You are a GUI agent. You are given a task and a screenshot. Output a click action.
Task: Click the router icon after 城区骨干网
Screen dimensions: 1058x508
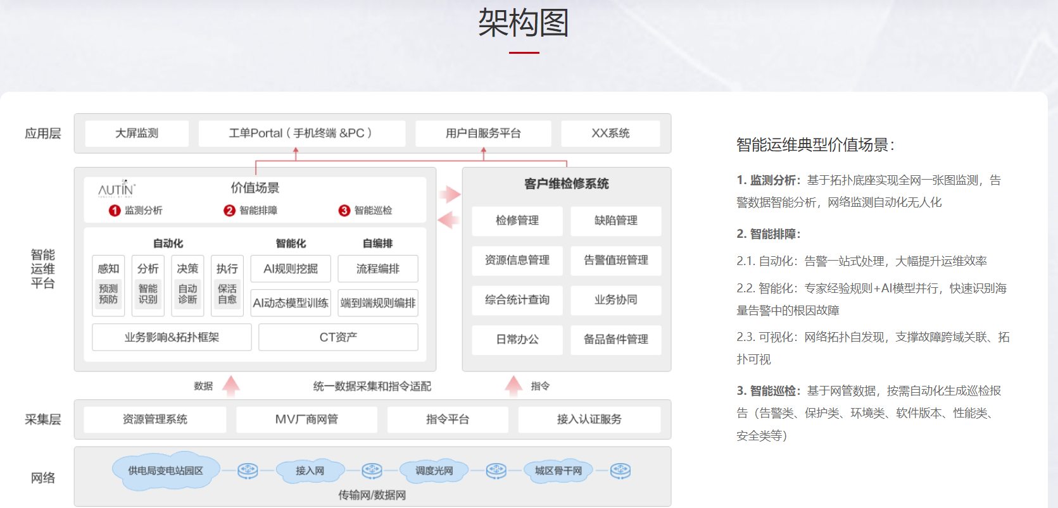pos(620,471)
